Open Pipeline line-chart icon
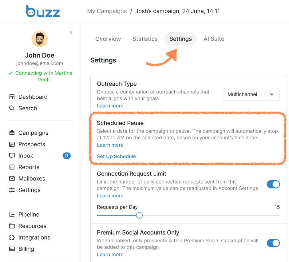289x262 pixels. (12, 214)
